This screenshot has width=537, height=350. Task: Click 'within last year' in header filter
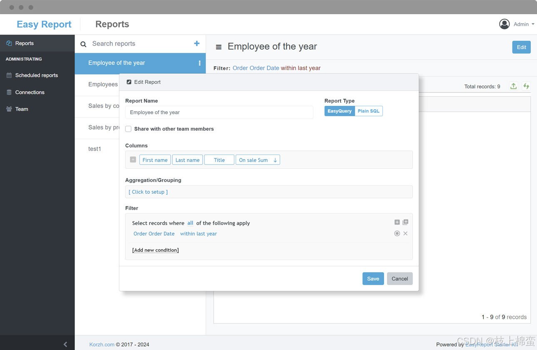point(301,68)
